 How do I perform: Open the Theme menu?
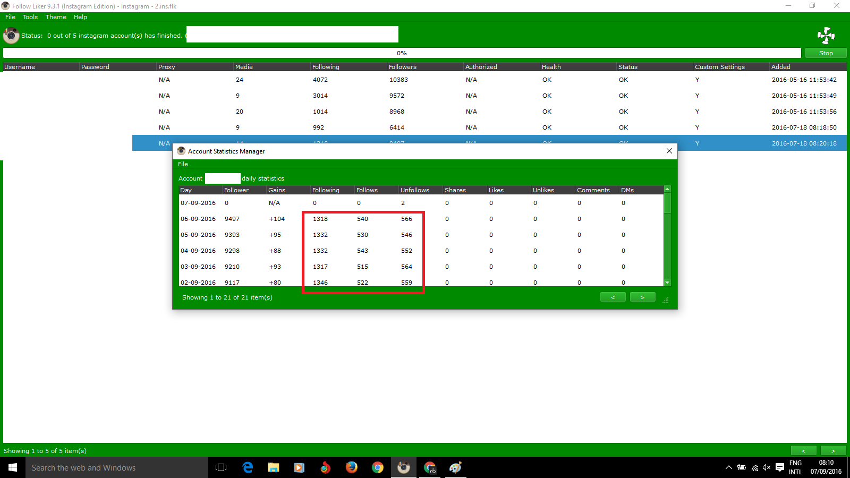(x=56, y=17)
